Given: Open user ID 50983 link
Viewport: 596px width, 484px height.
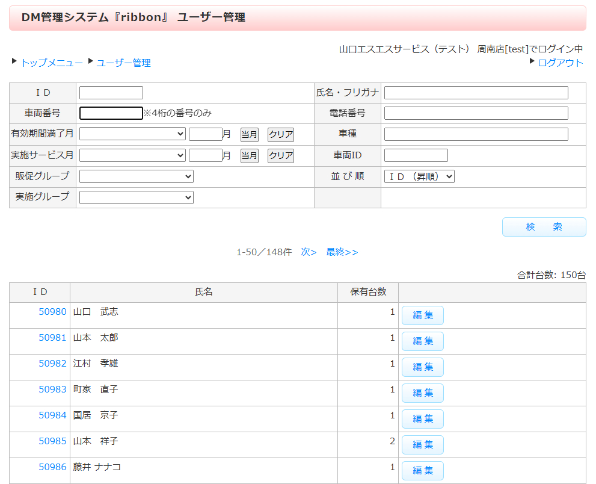Looking at the screenshot, I should tap(52, 389).
